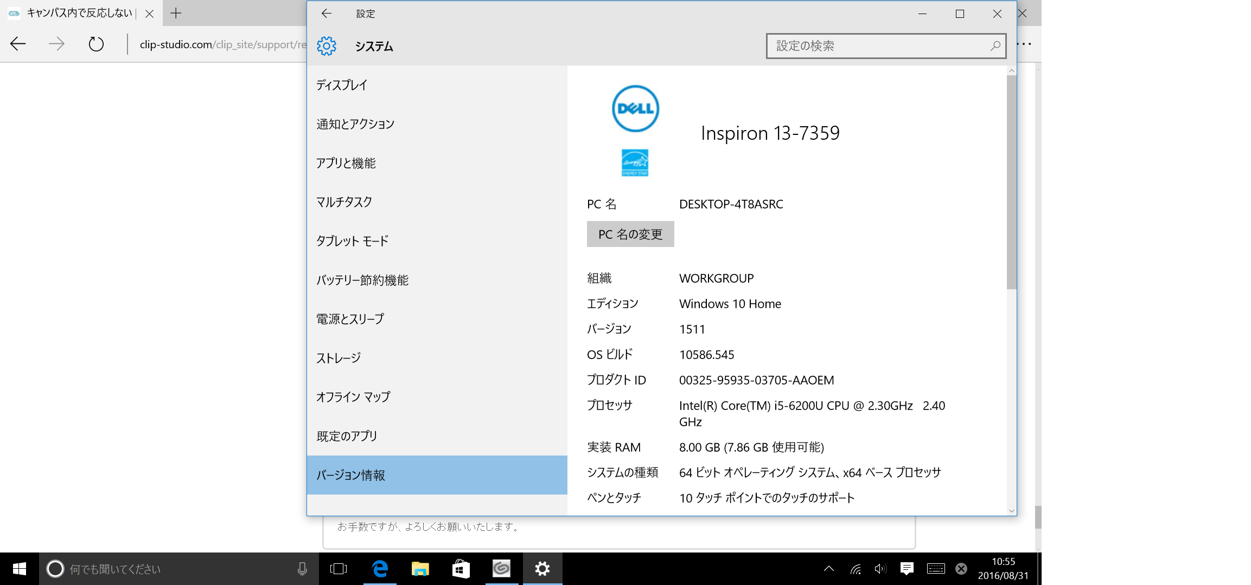The image size is (1251, 585).
Task: Open the Action Center notification icon
Action: point(907,569)
